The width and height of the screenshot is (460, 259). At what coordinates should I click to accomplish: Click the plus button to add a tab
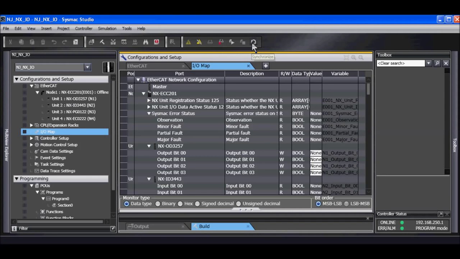click(266, 66)
